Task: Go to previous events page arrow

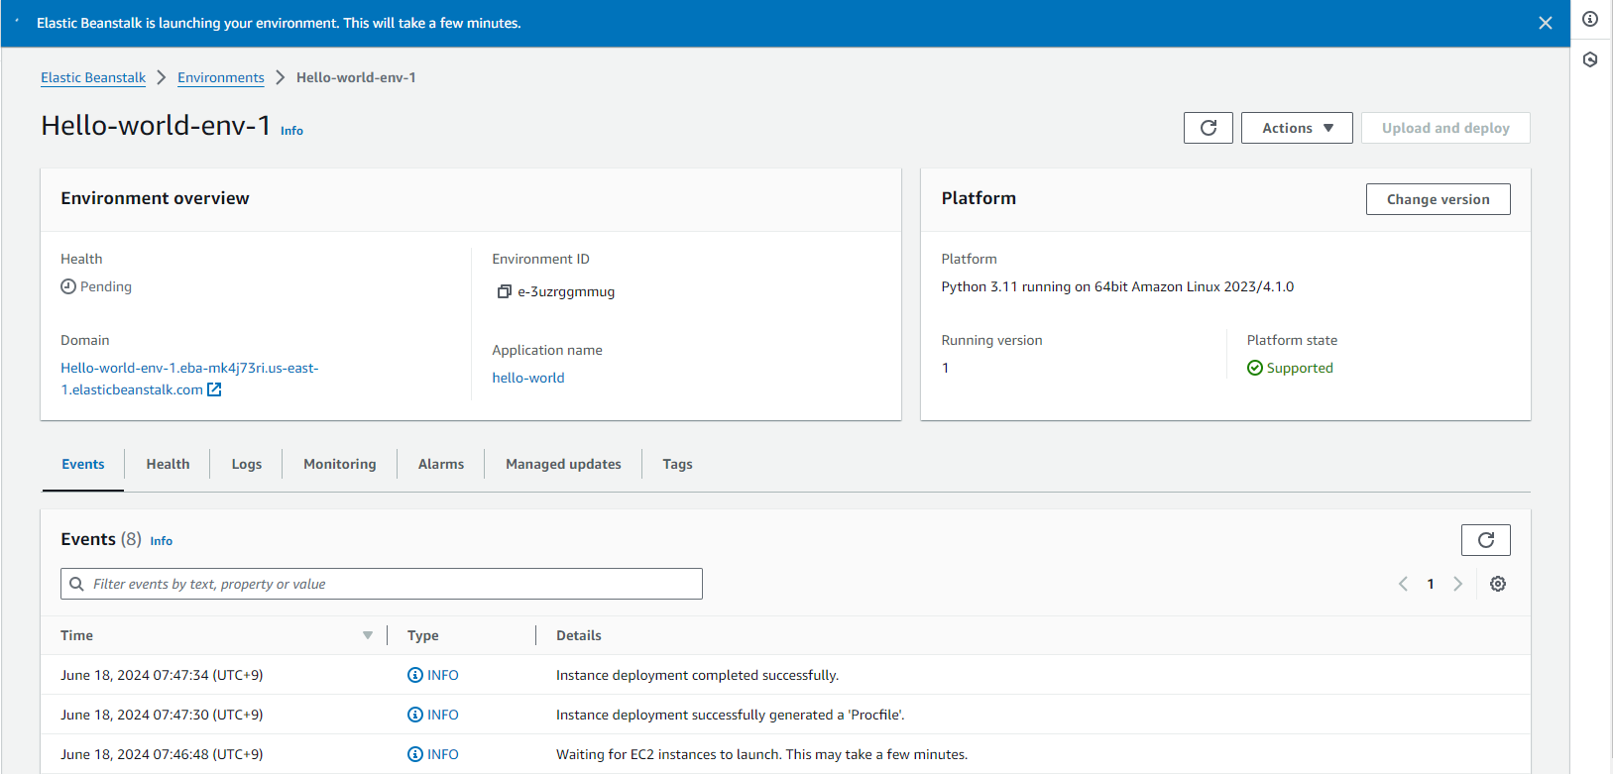Action: click(x=1403, y=584)
